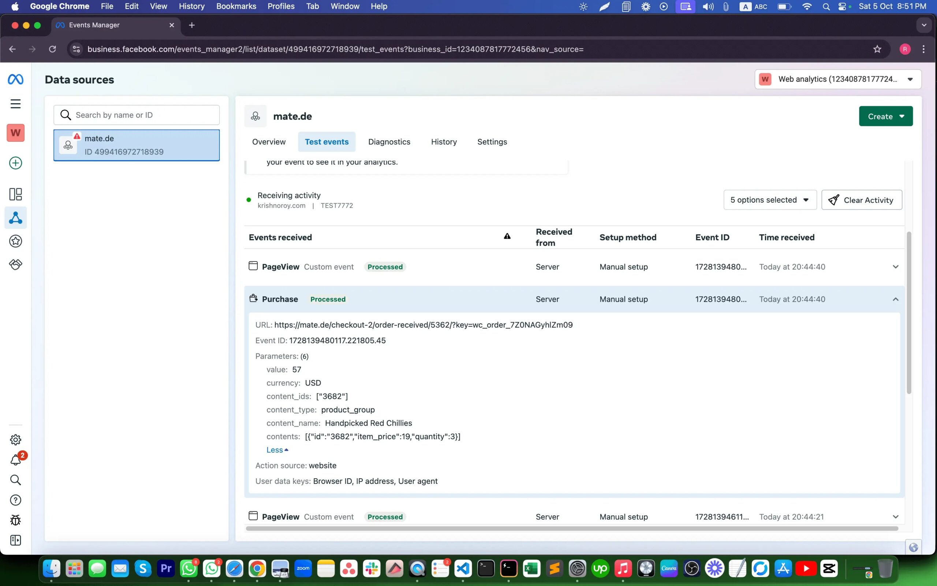Switch to the History tab
Image resolution: width=937 pixels, height=586 pixels.
click(x=444, y=142)
